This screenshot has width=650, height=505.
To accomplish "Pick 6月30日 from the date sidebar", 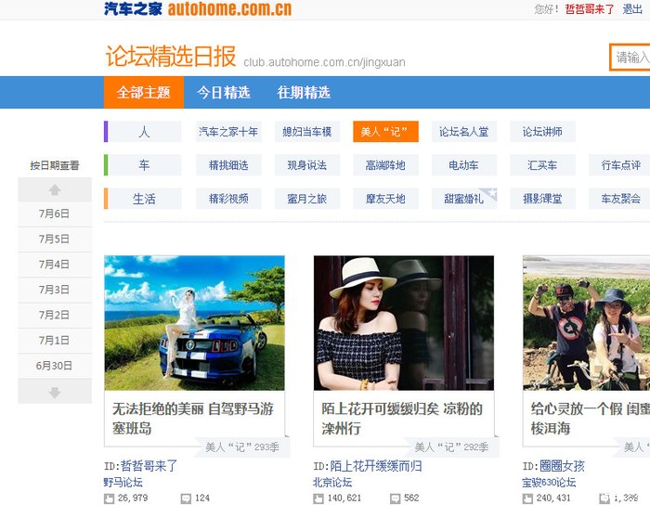I will [55, 365].
